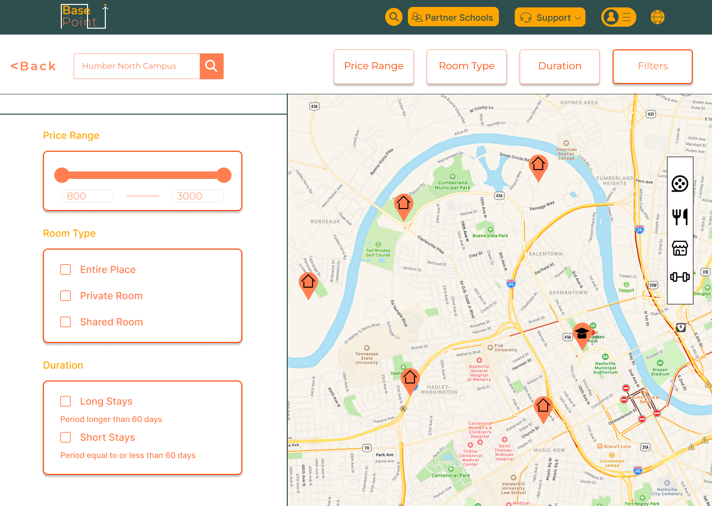Expand the Support dropdown

point(550,17)
